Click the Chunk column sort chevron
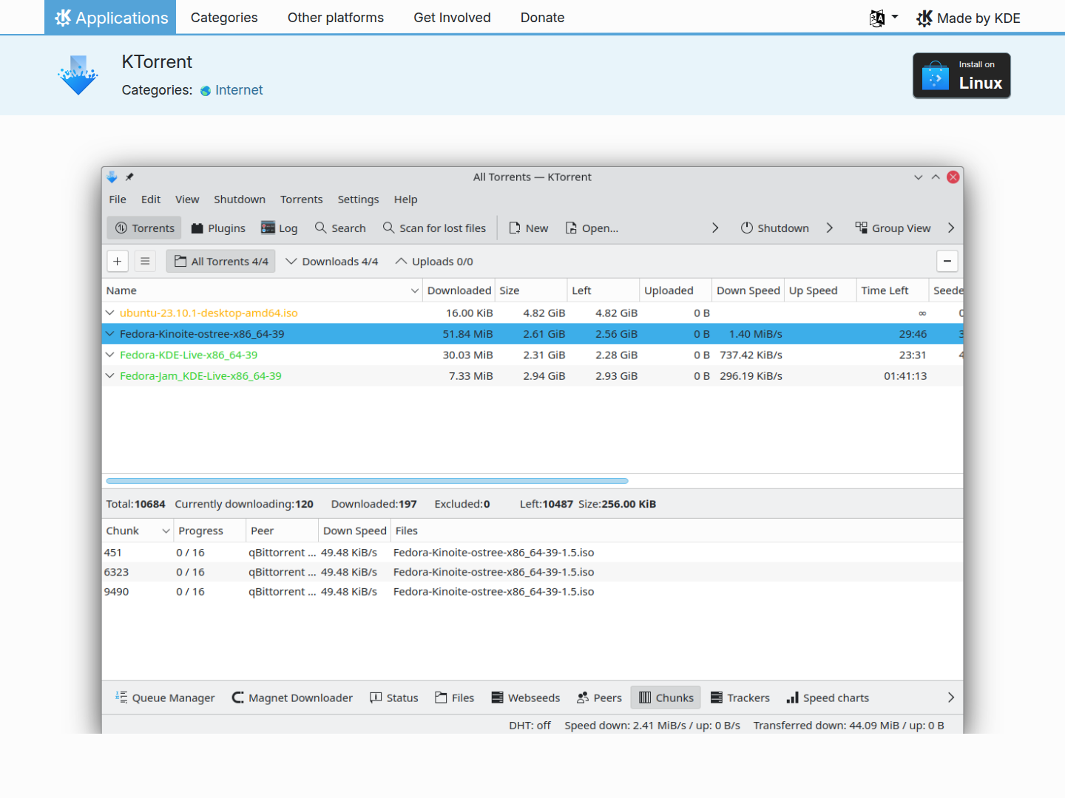 tap(166, 531)
